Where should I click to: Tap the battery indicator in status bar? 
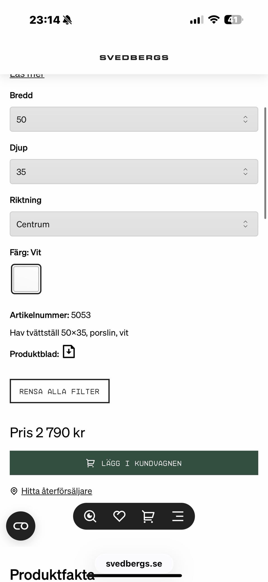pyautogui.click(x=233, y=20)
